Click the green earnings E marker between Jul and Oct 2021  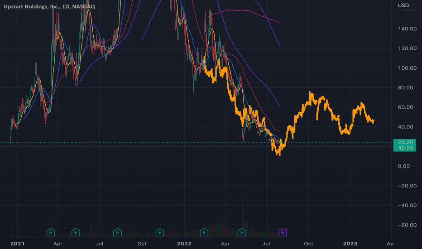[117, 232]
